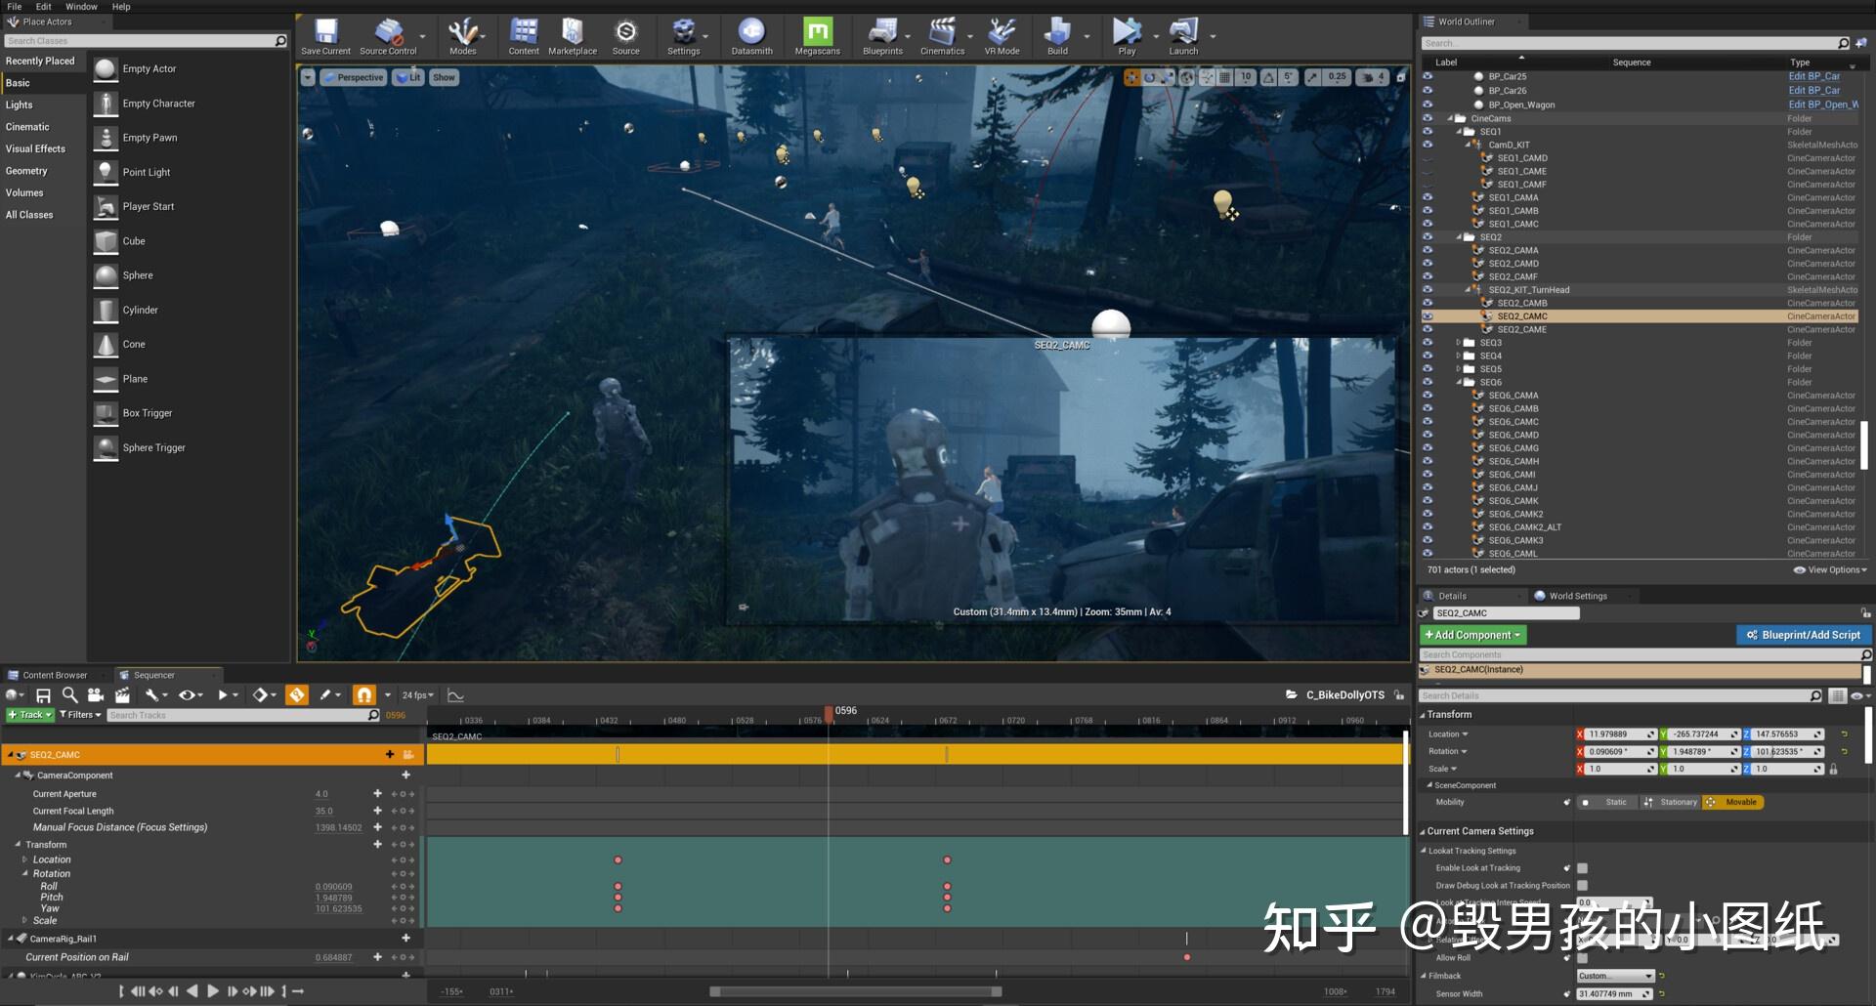Screen dimensions: 1876x1006
Task: Set mobility to Static
Action: click(1608, 803)
